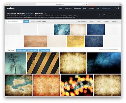The height and width of the screenshot is (103, 126).
Task: Focus the stockvault.net address bar
Action: point(60,4)
